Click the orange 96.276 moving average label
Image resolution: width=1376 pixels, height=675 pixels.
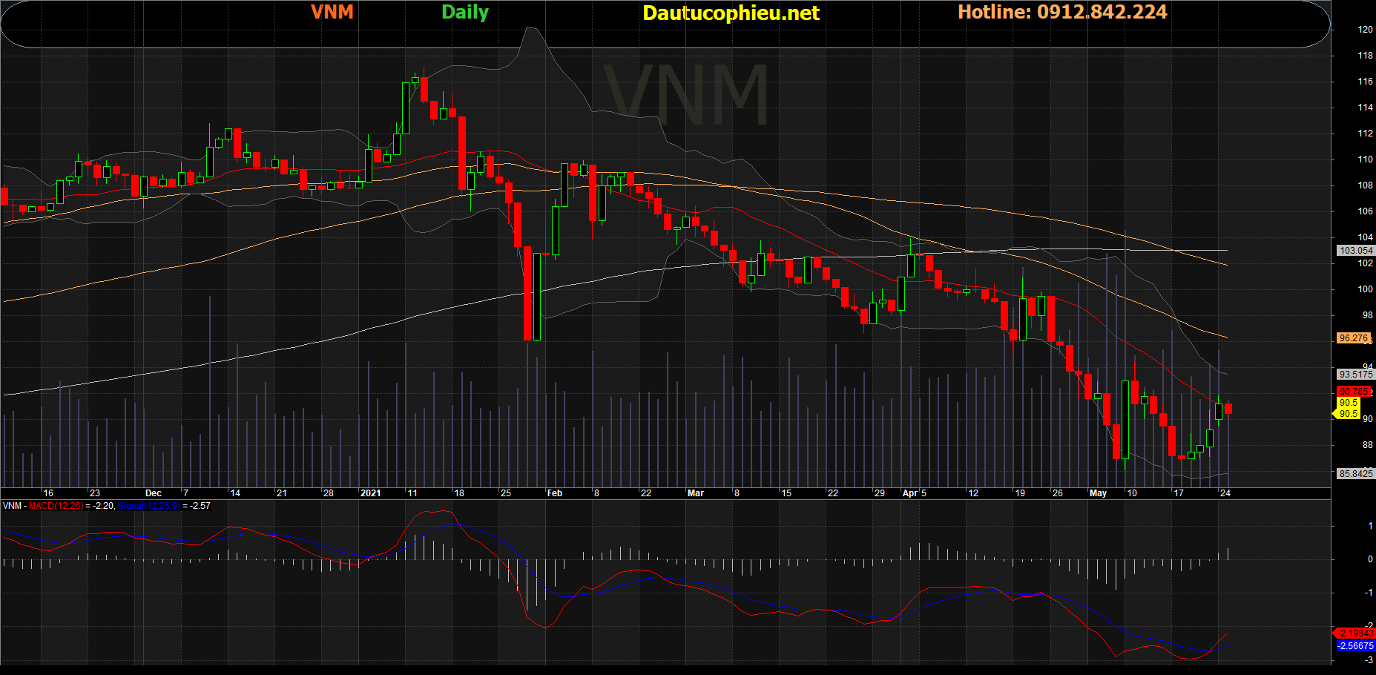(1353, 338)
